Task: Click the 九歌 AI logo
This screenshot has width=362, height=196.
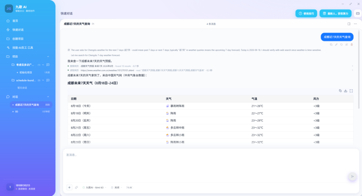Action: click(9, 9)
